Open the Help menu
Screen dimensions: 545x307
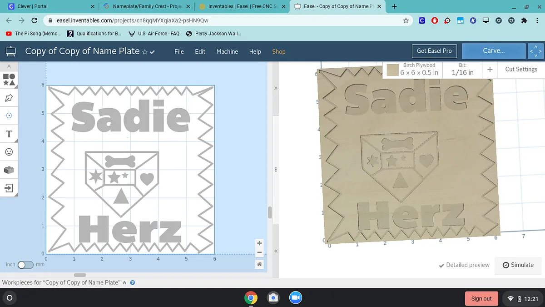[x=255, y=51]
